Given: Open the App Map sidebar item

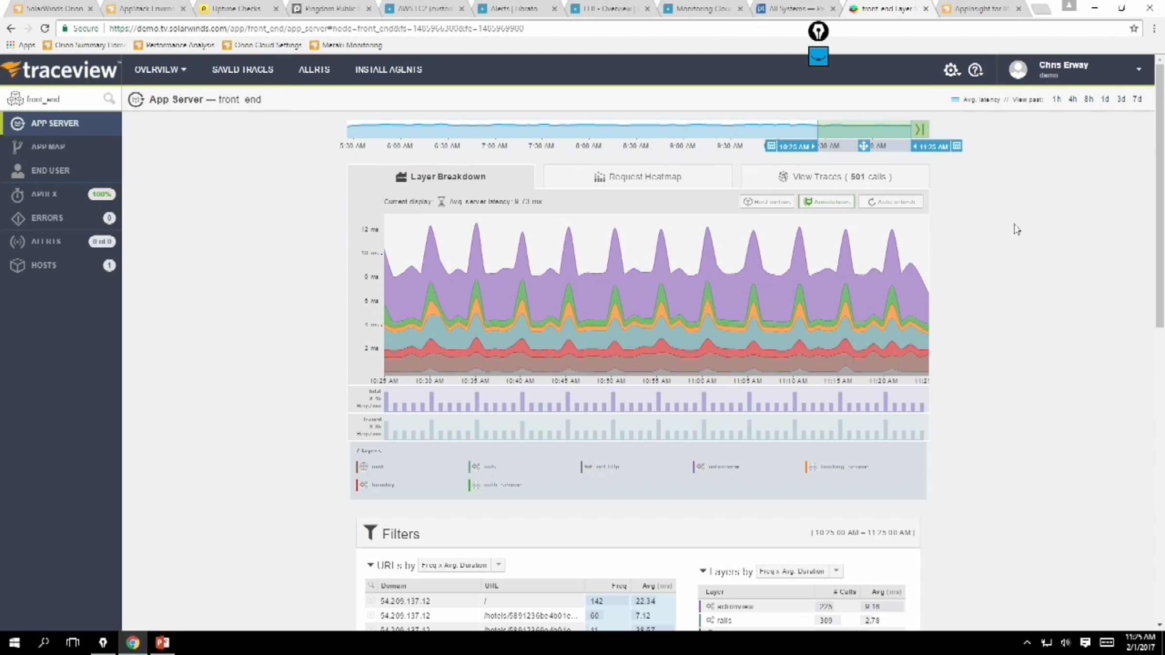Looking at the screenshot, I should [48, 147].
